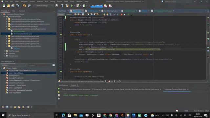
Task: Toggle Show Non-Public Members filter in Navigator
Action: (15, 107)
